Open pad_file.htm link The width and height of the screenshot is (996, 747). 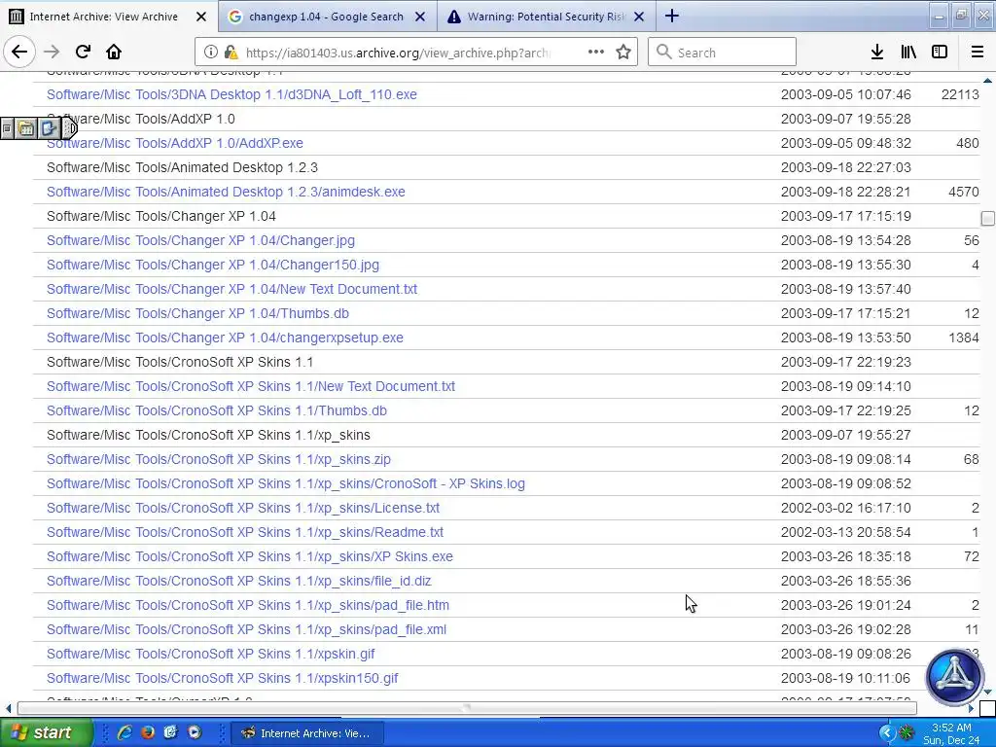(248, 605)
